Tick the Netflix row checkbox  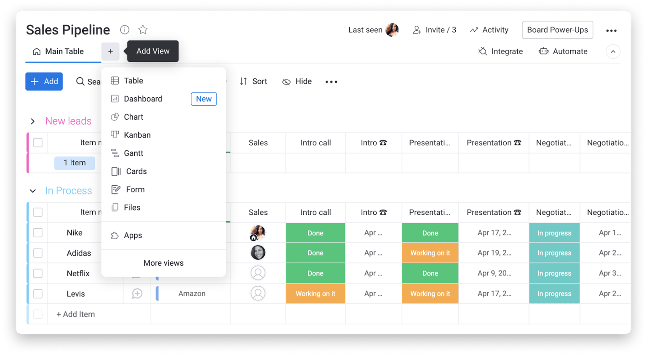click(x=37, y=273)
